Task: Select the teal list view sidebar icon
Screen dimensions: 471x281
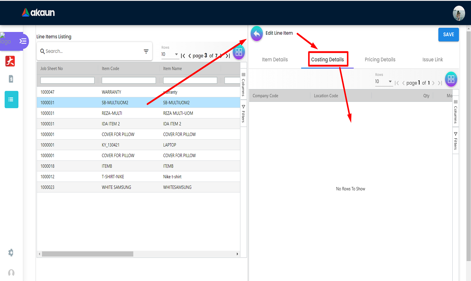Action: 11,100
